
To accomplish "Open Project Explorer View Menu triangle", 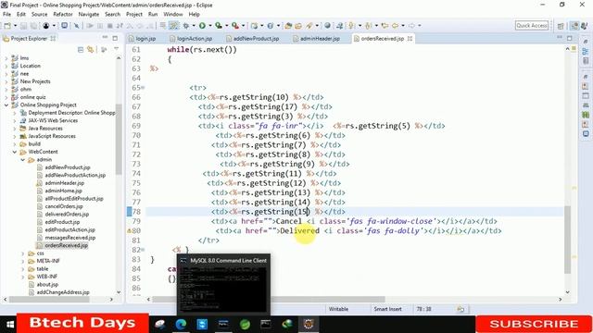I will 116,49.
